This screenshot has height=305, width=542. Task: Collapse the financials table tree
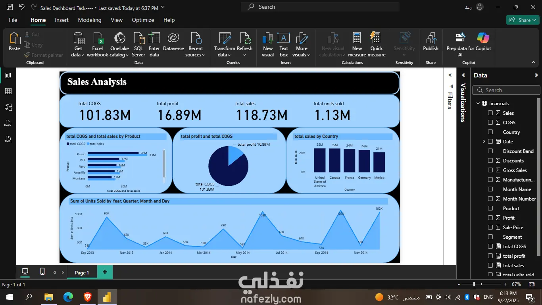478,104
